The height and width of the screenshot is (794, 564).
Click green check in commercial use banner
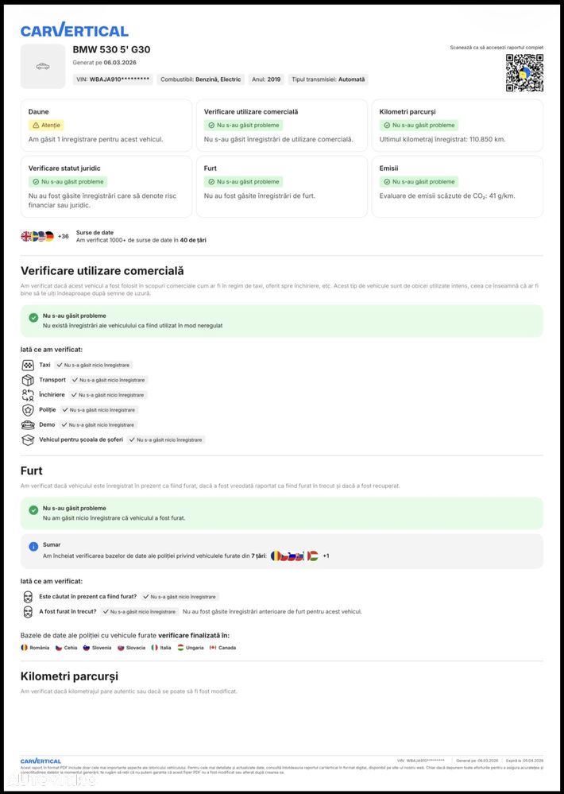pyautogui.click(x=33, y=317)
